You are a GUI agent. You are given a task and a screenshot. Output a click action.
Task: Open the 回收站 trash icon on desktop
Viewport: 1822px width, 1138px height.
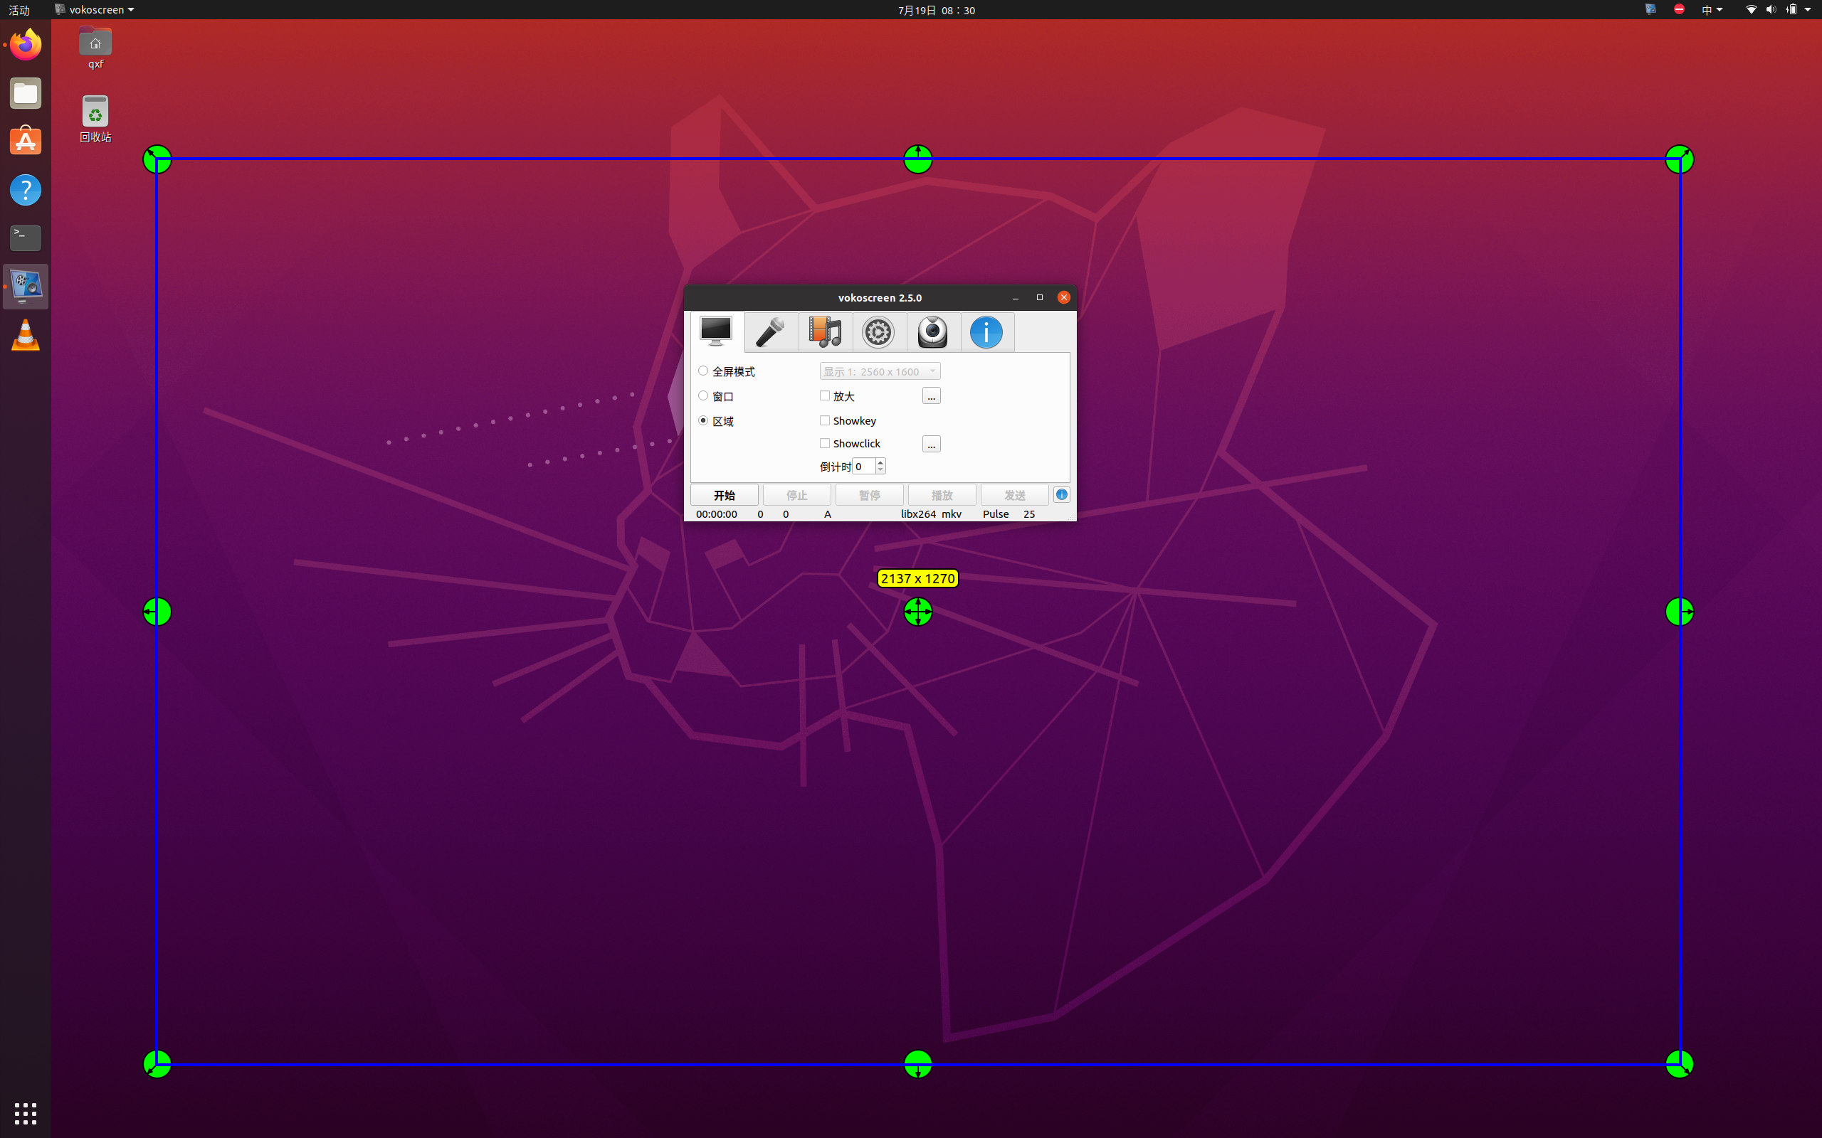point(95,119)
